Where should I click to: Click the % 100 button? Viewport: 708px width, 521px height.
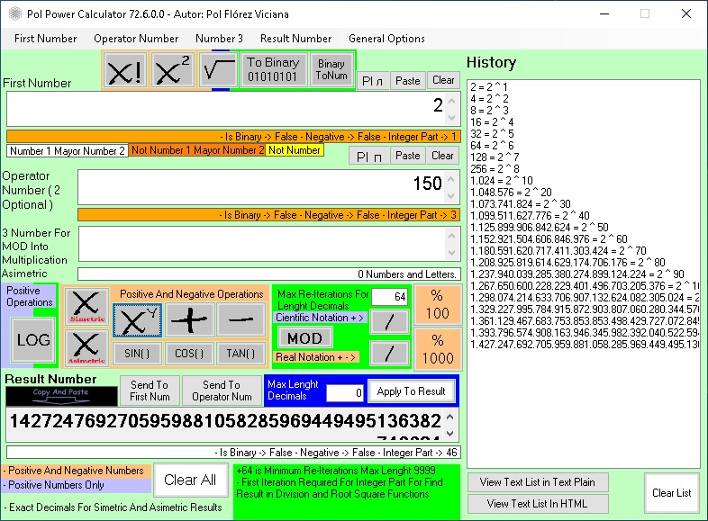(x=438, y=304)
